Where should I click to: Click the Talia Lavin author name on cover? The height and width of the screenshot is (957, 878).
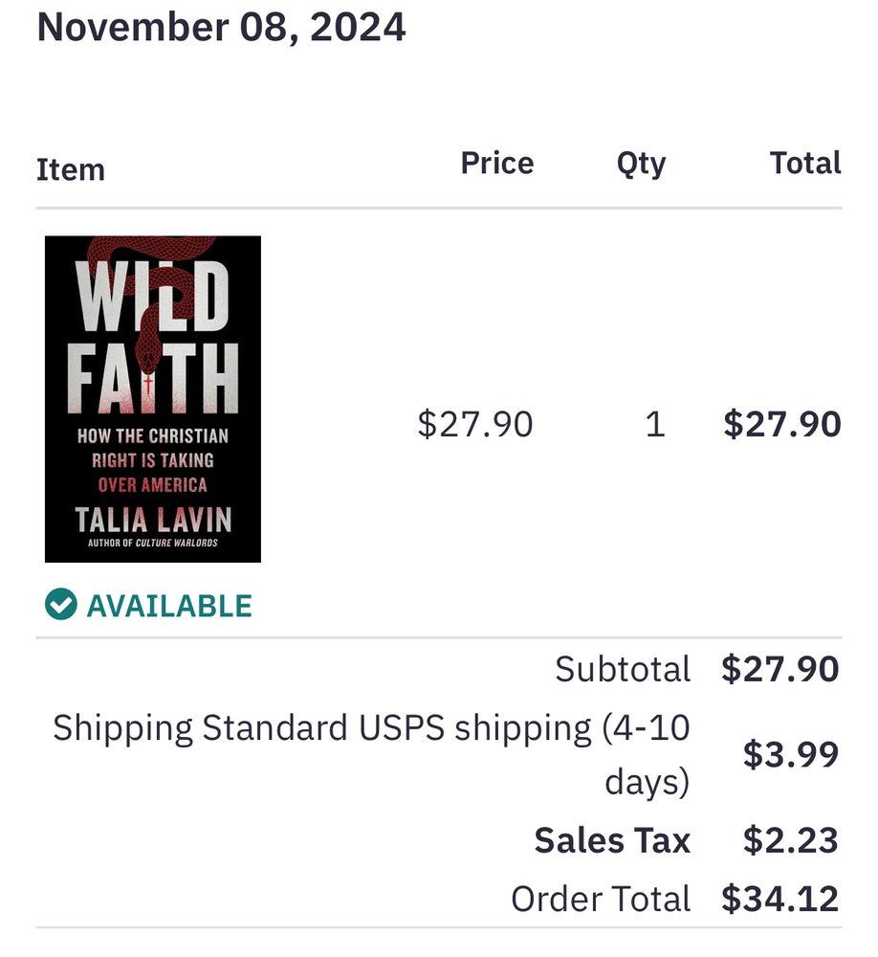coord(153,520)
